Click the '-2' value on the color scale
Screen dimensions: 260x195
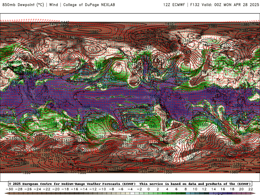tap(139, 189)
